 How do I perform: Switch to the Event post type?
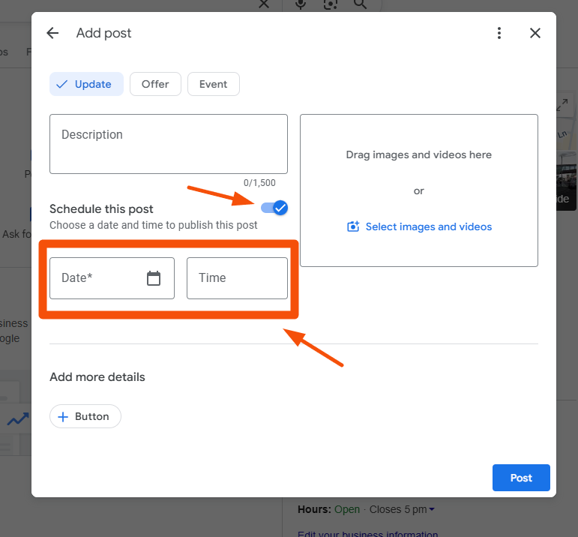tap(213, 84)
